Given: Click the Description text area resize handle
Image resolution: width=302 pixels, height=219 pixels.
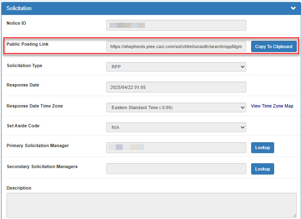Looking at the screenshot, I should [294, 215].
